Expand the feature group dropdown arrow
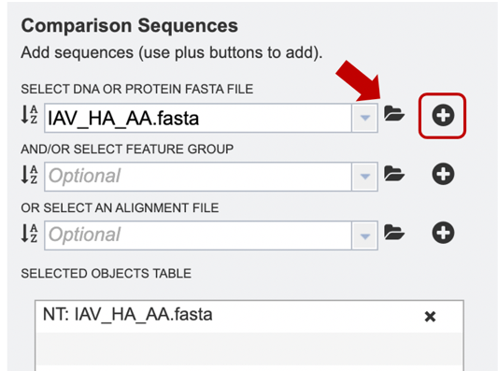 (x=365, y=177)
